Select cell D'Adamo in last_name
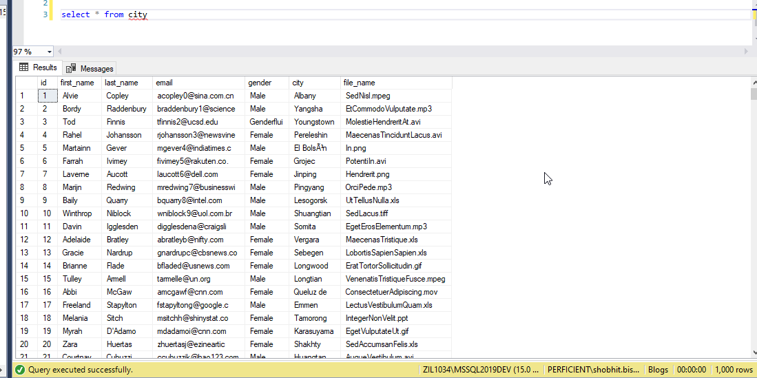This screenshot has width=757, height=378. (x=127, y=331)
